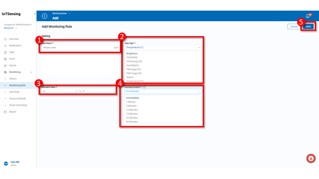Click the red alert floating button

(311, 159)
